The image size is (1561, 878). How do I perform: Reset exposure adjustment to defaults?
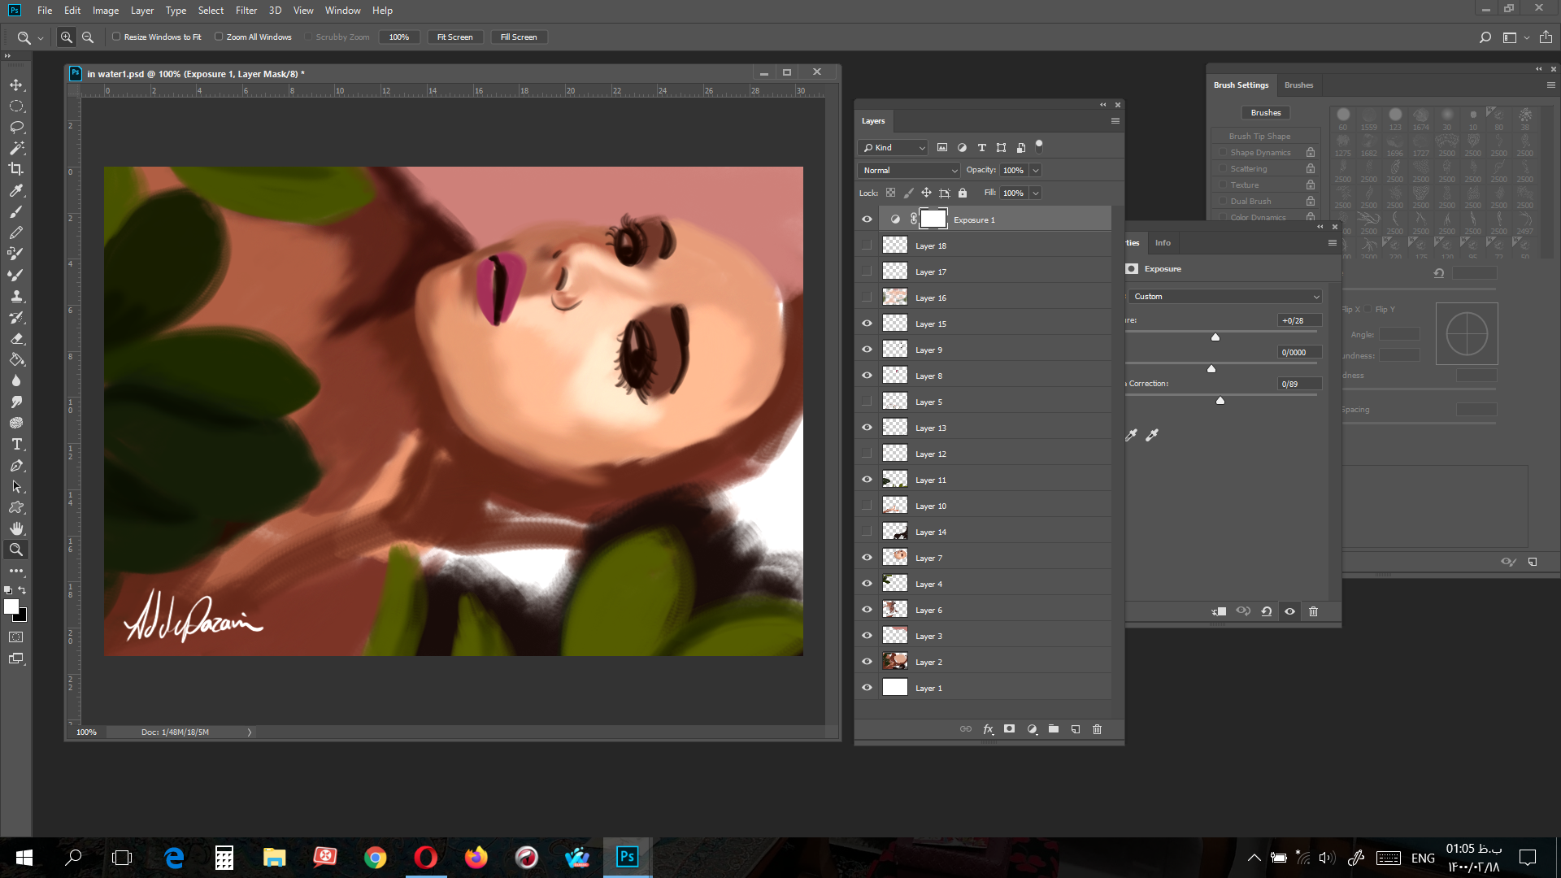pos(1267,611)
